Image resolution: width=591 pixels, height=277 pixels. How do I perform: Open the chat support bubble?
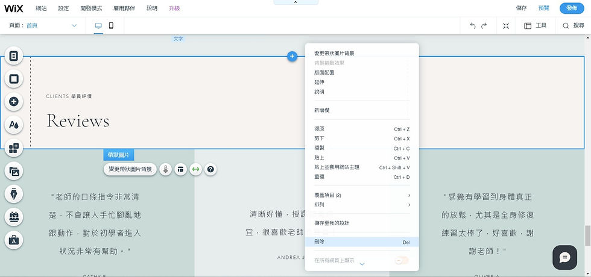(564, 258)
